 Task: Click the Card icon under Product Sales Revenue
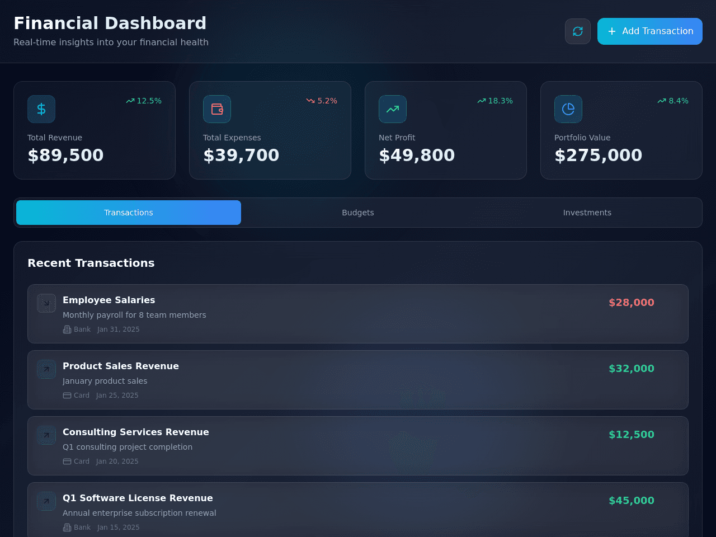(x=67, y=395)
